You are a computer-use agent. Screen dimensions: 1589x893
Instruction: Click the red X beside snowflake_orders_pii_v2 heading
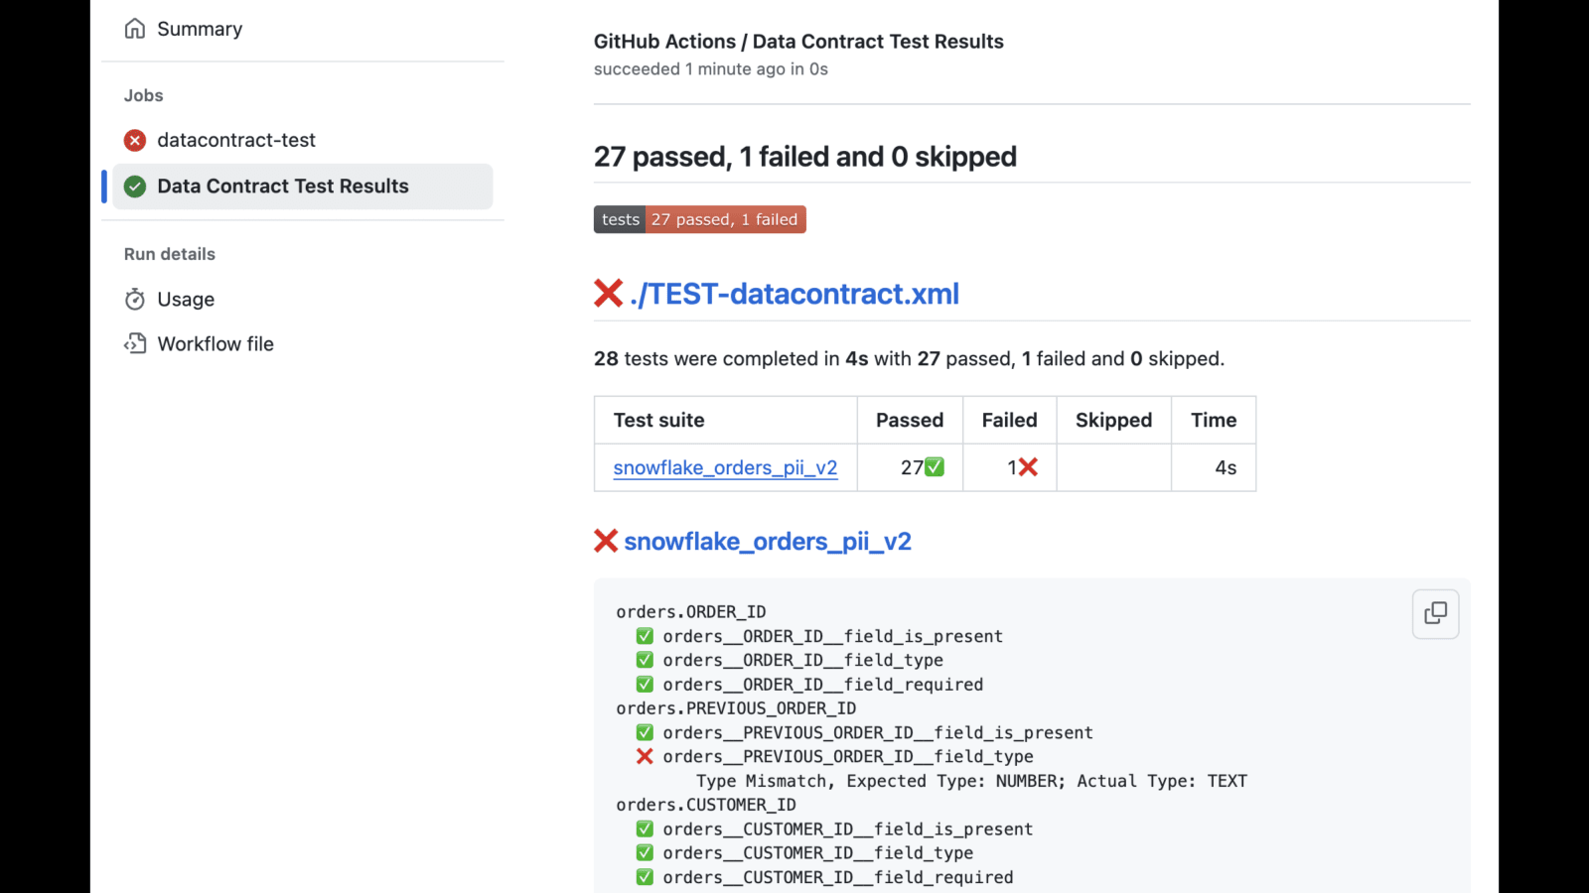606,541
